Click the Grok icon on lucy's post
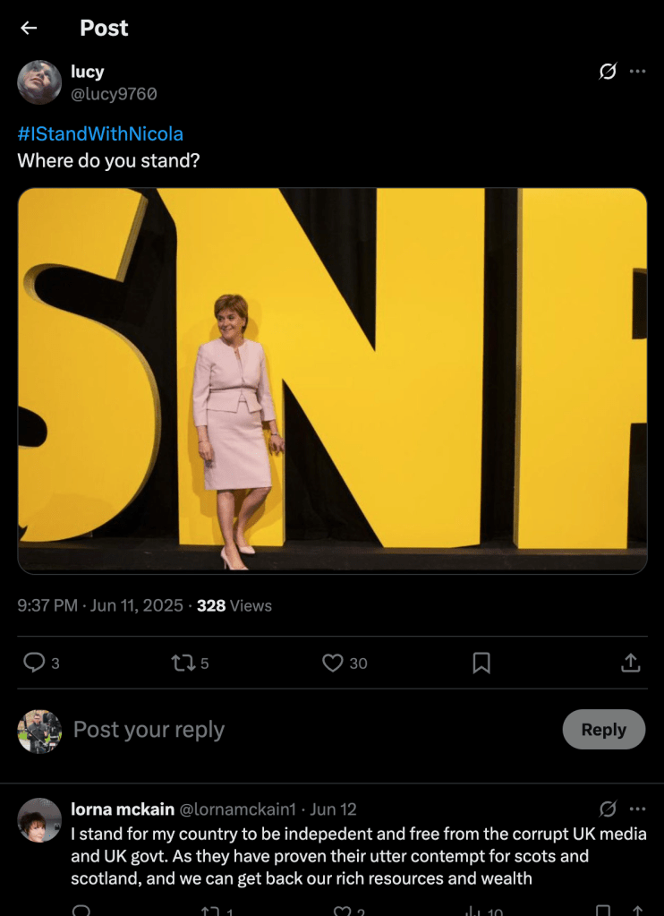This screenshot has width=664, height=916. pos(608,72)
